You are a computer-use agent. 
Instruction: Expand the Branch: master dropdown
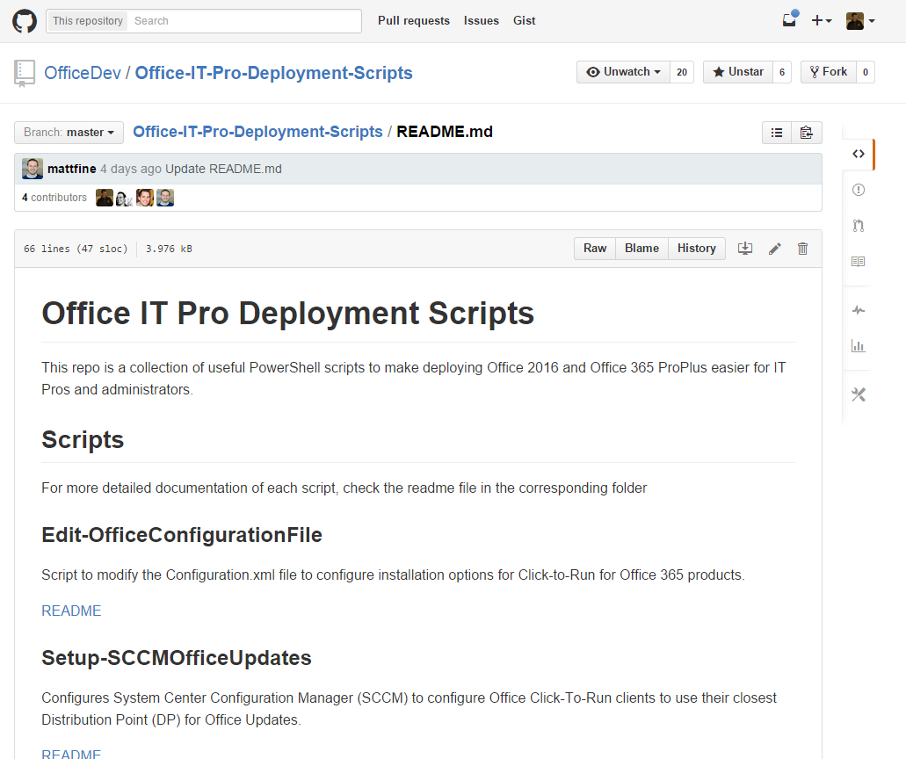(x=69, y=133)
